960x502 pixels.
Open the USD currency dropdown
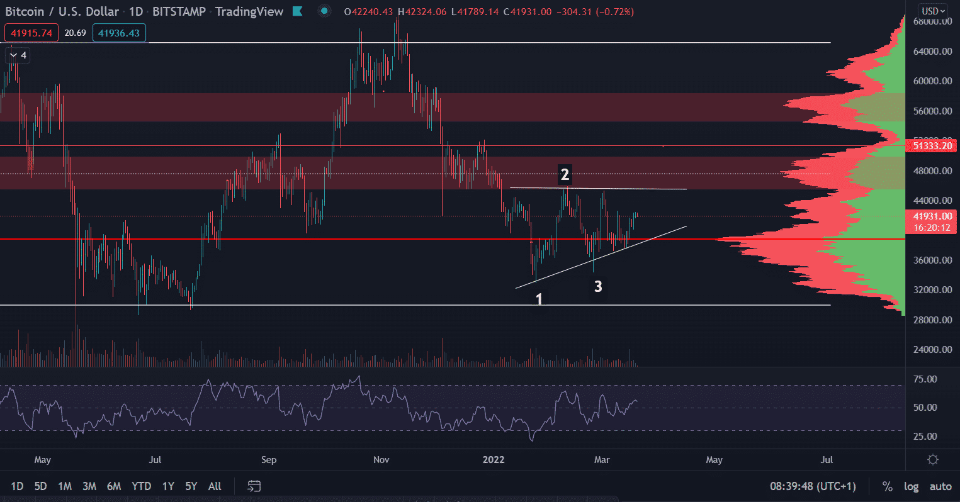(x=933, y=11)
